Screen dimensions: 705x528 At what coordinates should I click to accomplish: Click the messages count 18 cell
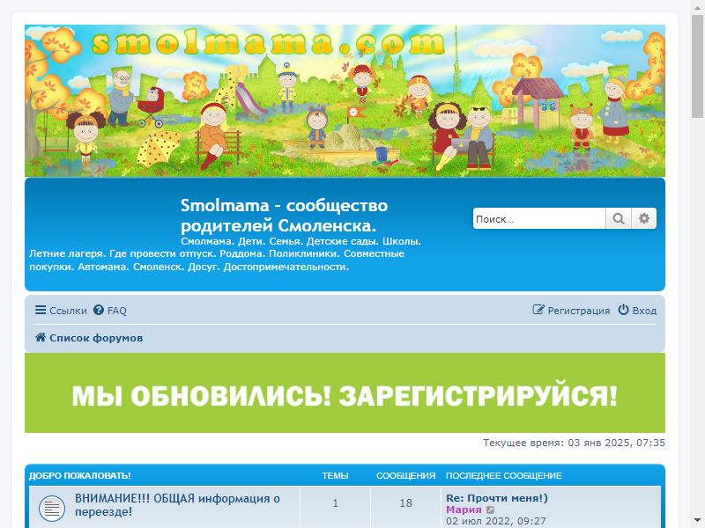pos(405,503)
